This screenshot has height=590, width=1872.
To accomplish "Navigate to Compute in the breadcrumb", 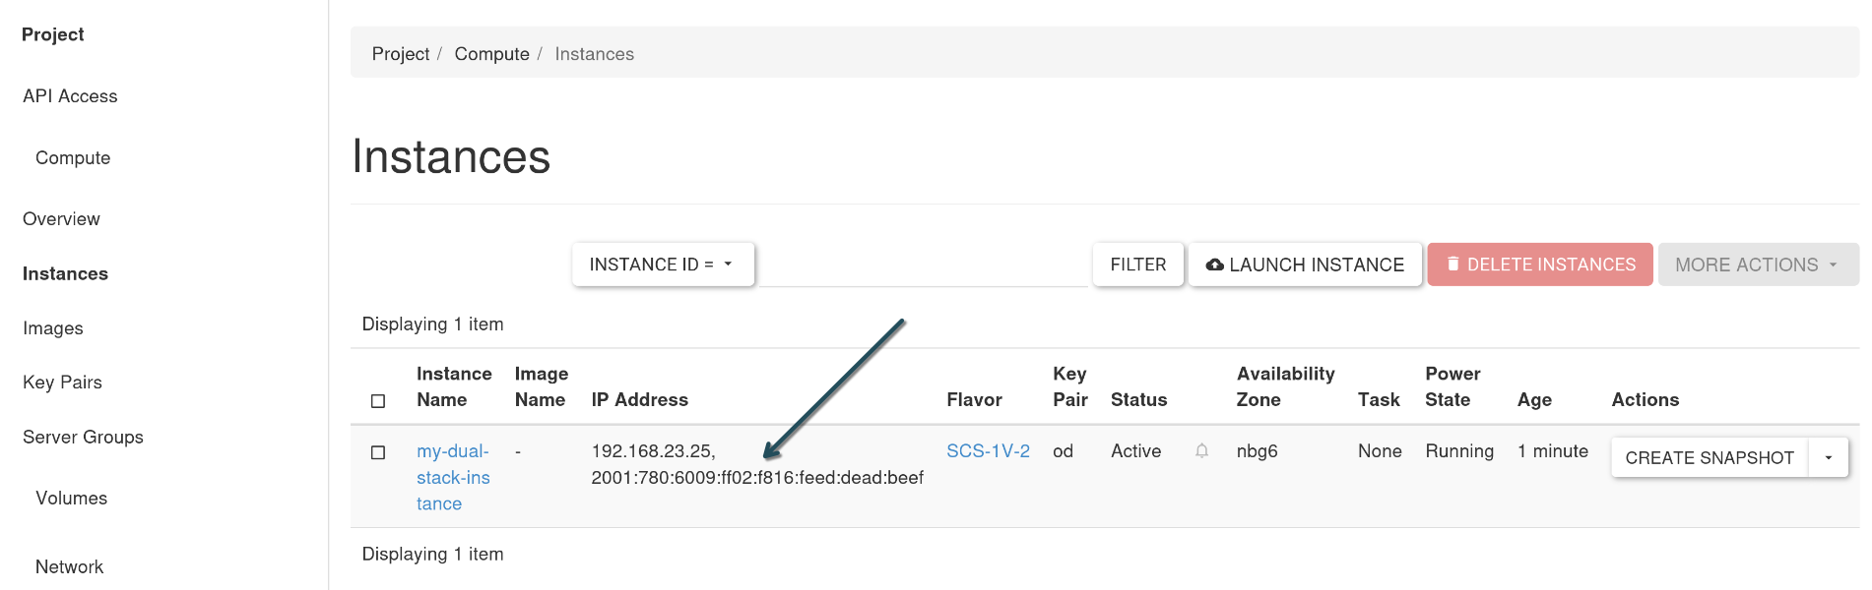I will tap(491, 54).
